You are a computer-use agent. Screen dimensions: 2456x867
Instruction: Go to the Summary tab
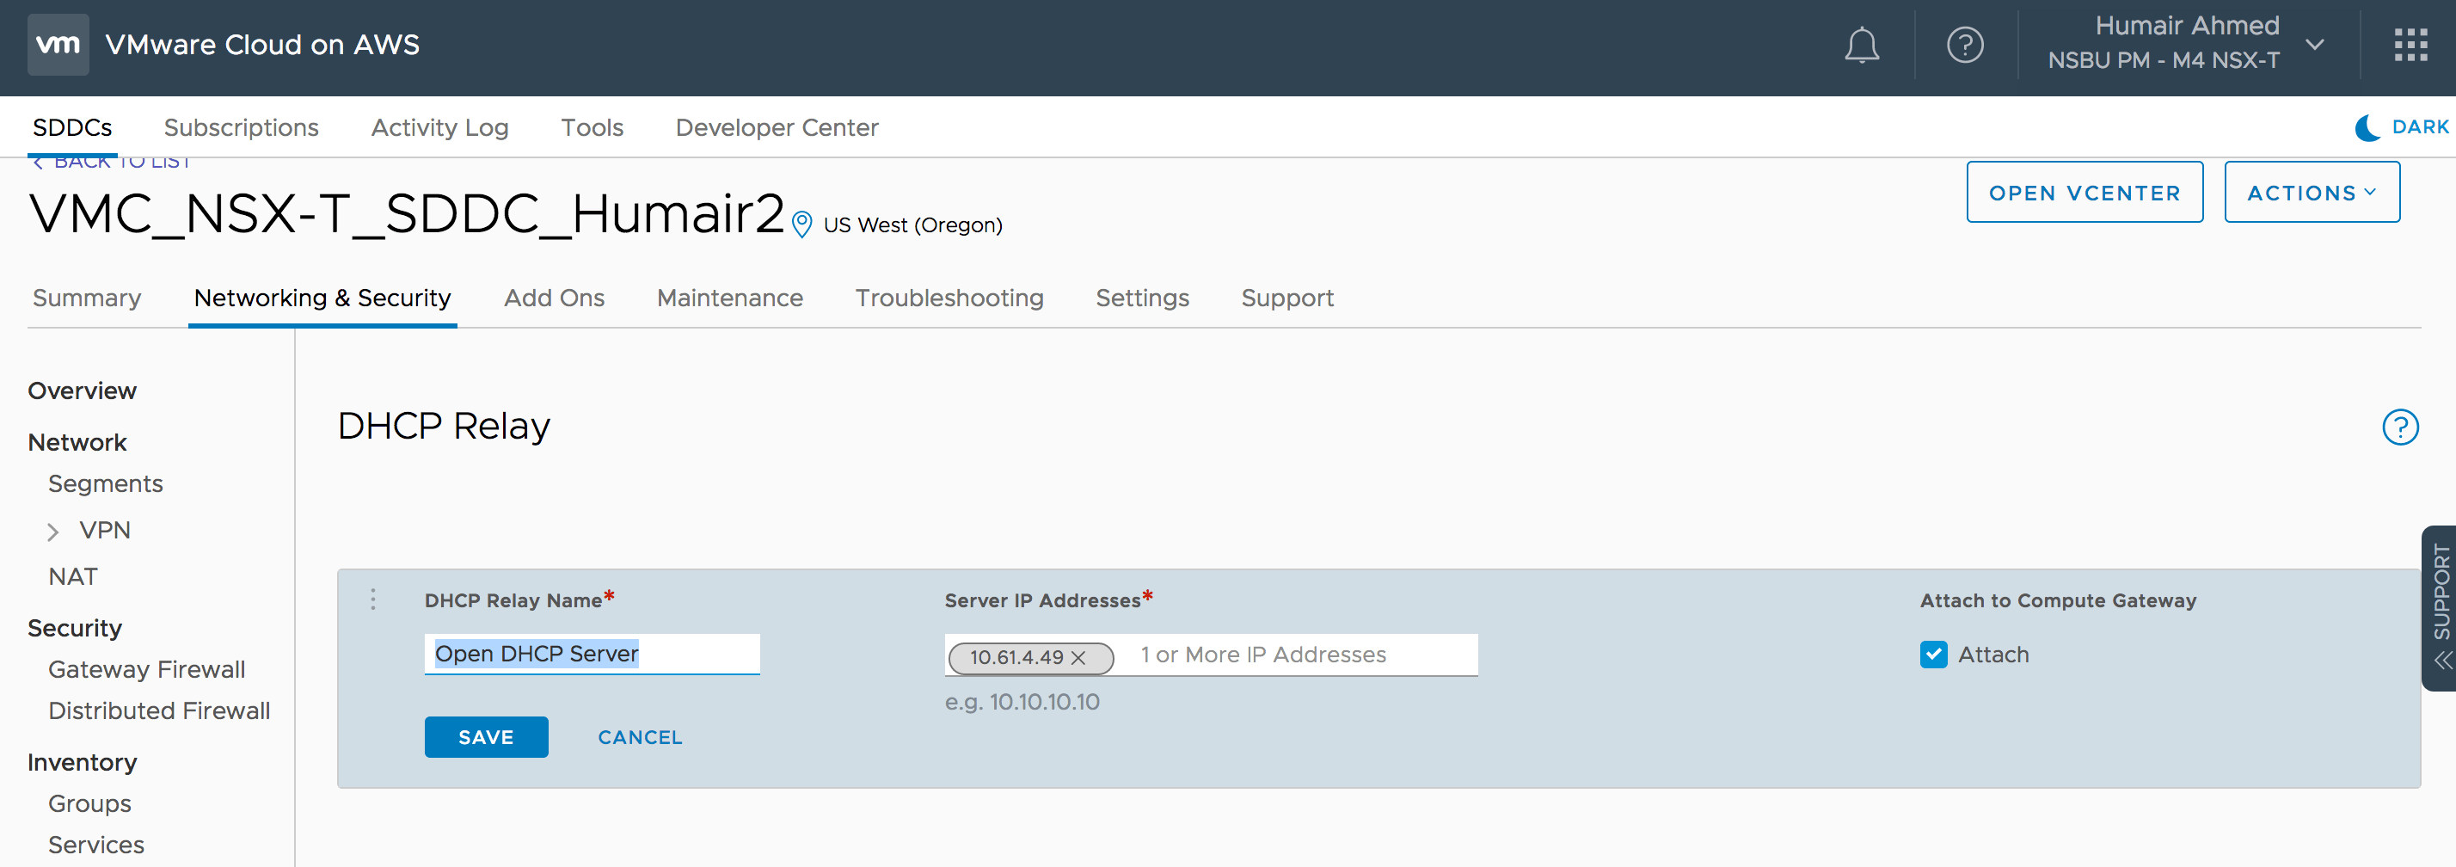(87, 298)
